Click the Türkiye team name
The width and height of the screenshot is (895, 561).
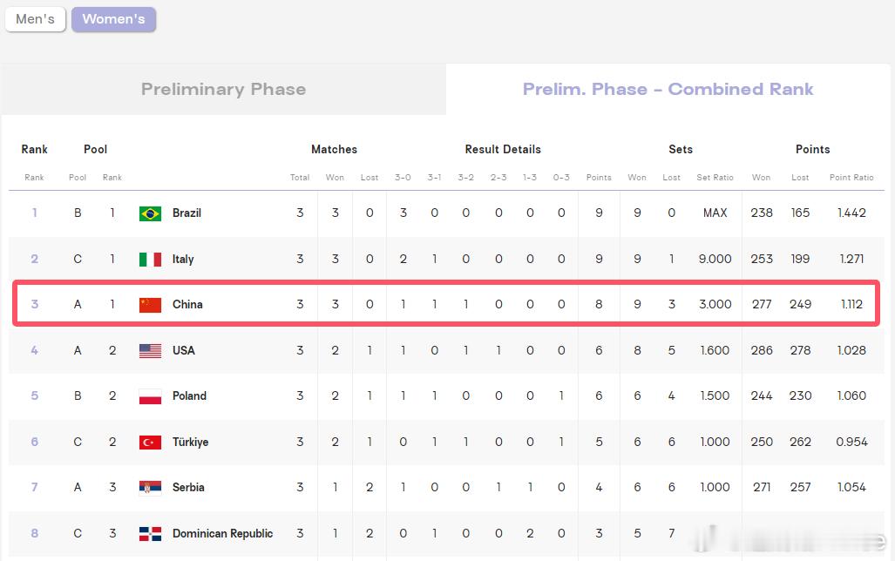190,443
